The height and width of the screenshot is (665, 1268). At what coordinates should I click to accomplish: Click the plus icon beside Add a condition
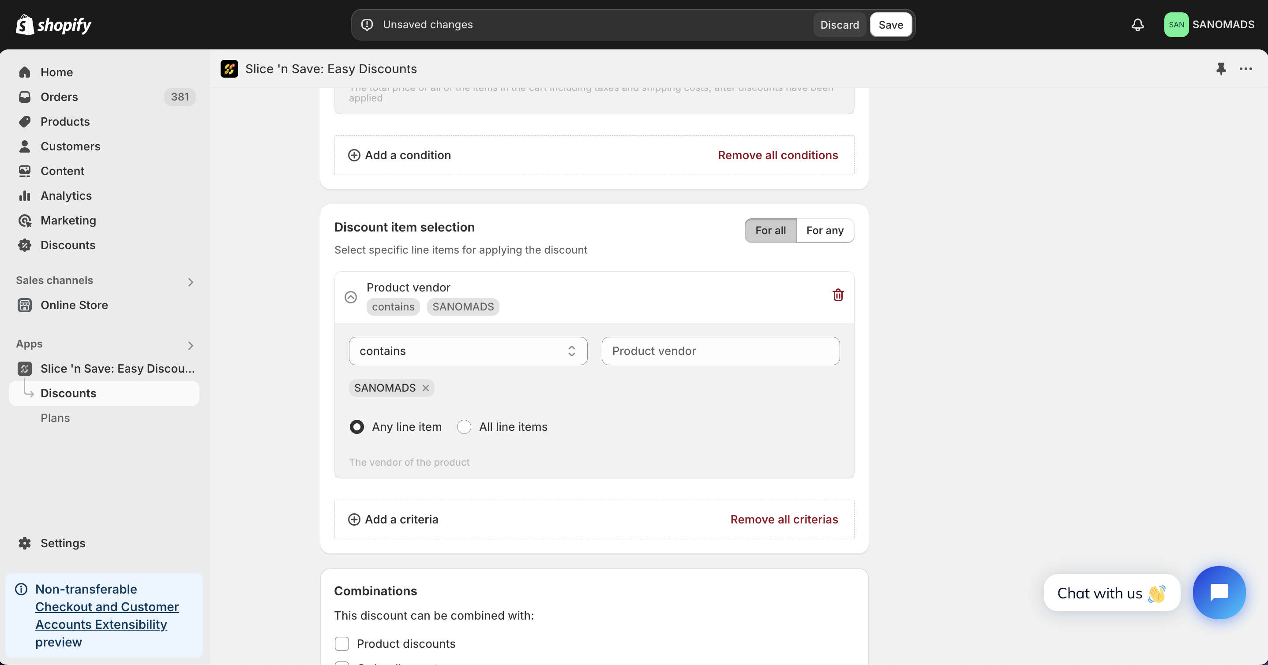click(x=354, y=155)
